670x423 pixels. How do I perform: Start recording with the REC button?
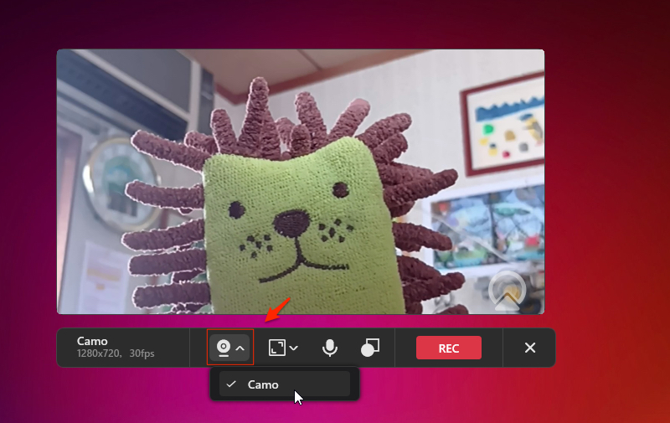(448, 348)
